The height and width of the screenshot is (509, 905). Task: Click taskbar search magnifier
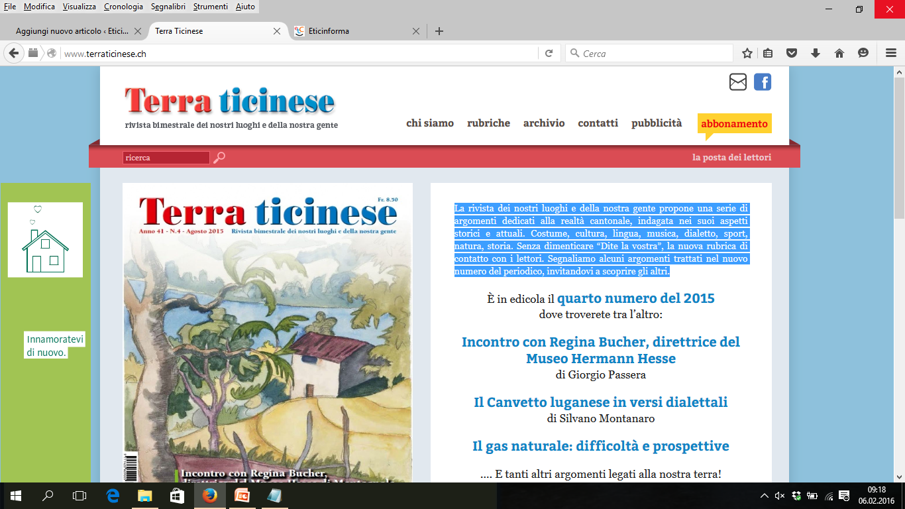(x=48, y=496)
